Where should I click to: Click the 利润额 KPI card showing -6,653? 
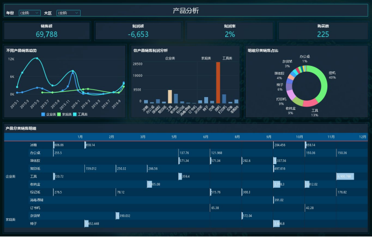pos(138,31)
